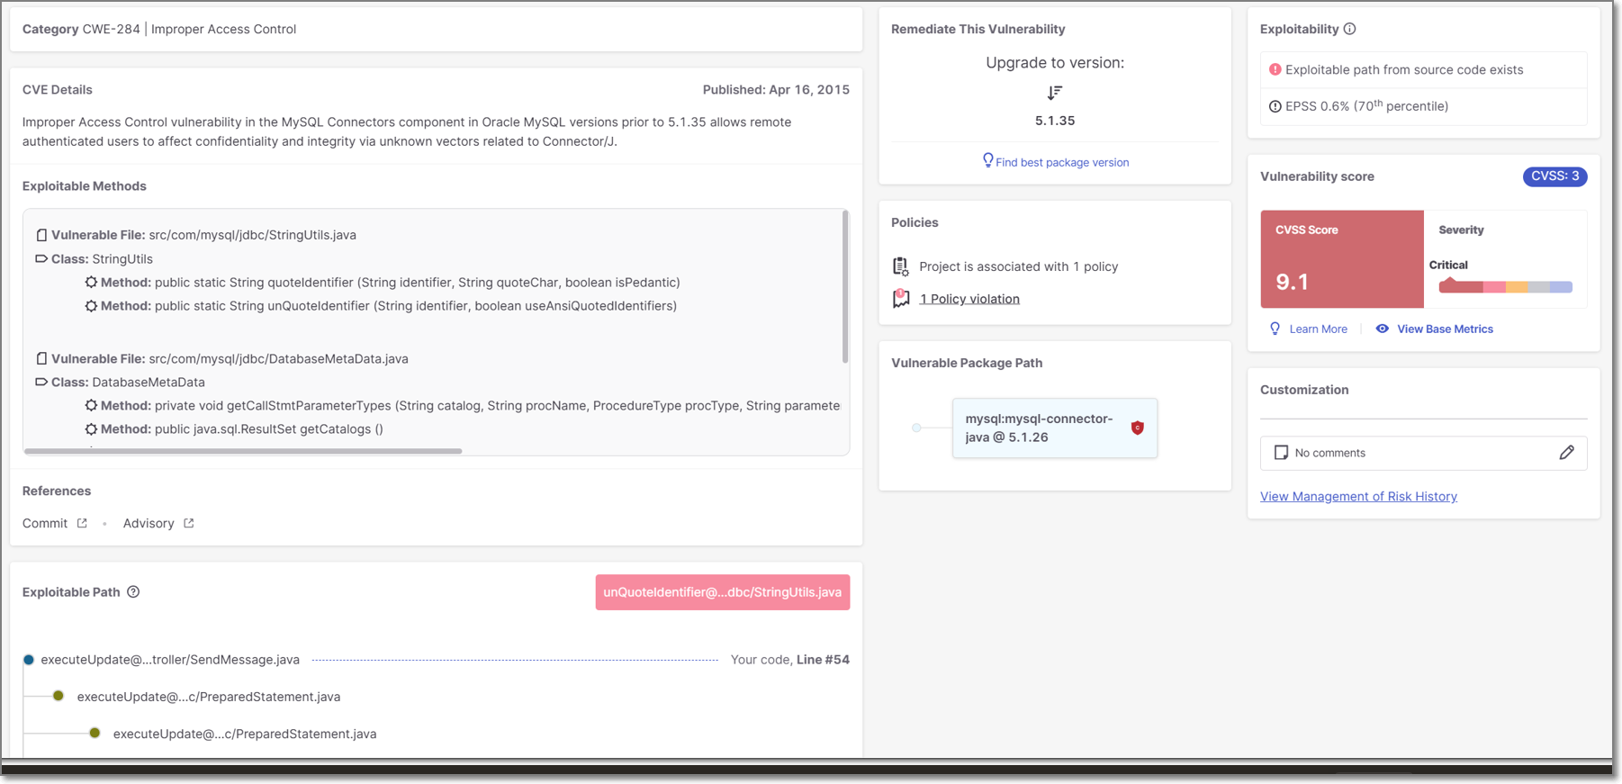Expand the executeUpdate SendMessage.java path node
1622x784 pixels.
click(x=29, y=660)
